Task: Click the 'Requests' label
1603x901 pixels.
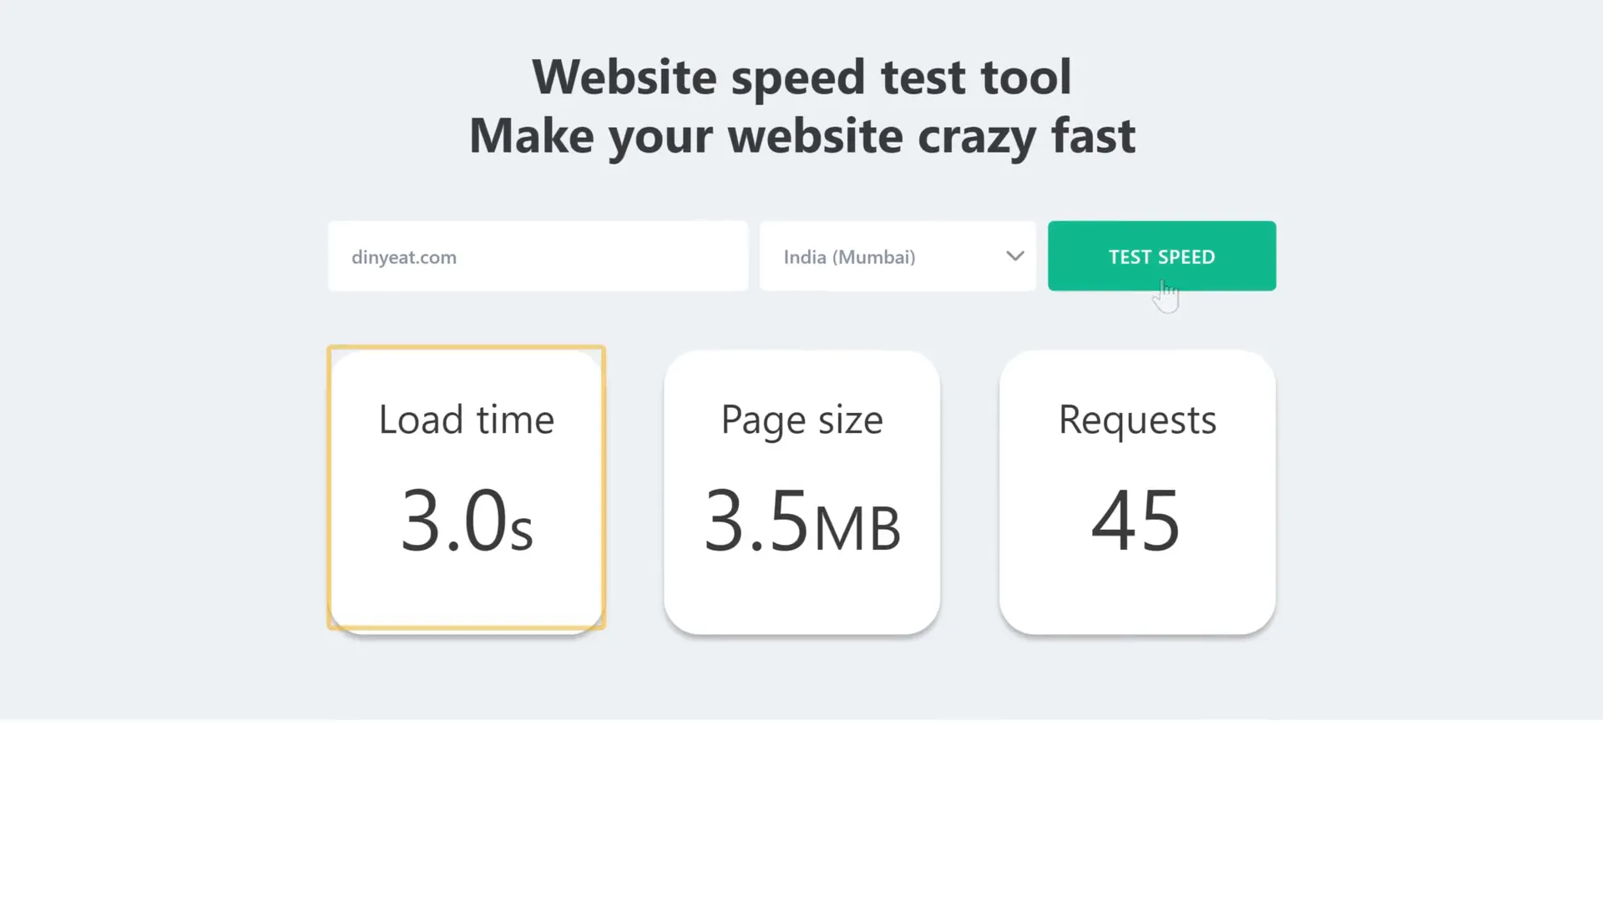Action: coord(1137,420)
